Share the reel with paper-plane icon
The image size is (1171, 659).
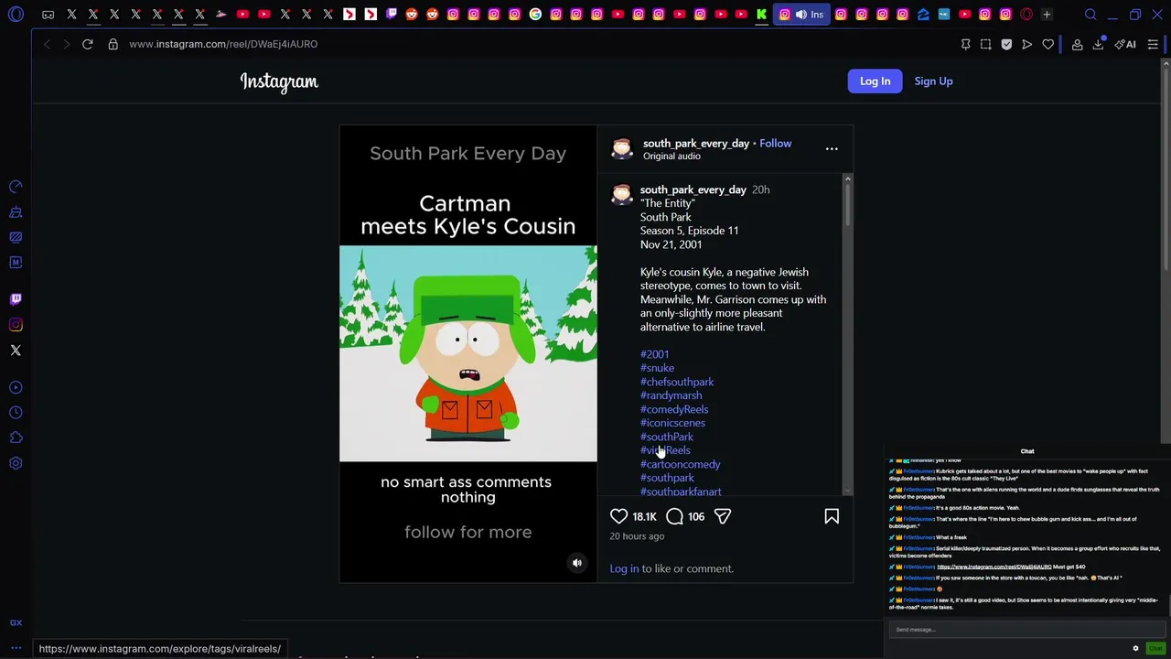pyautogui.click(x=723, y=517)
